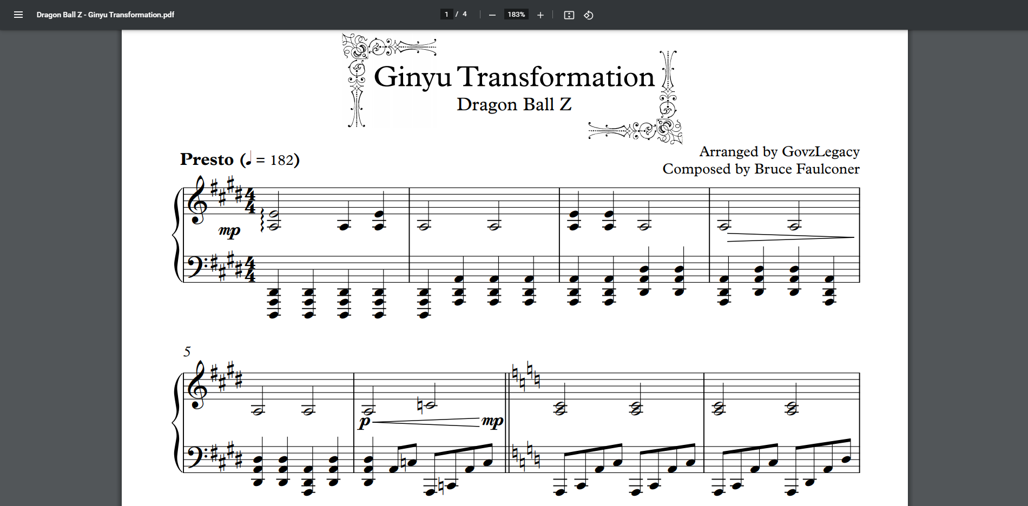Click the zoom in plus icon
The height and width of the screenshot is (506, 1028).
(x=540, y=15)
